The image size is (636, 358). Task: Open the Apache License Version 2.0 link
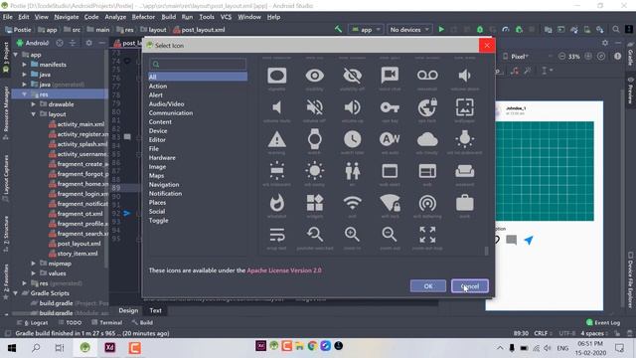tap(284, 270)
